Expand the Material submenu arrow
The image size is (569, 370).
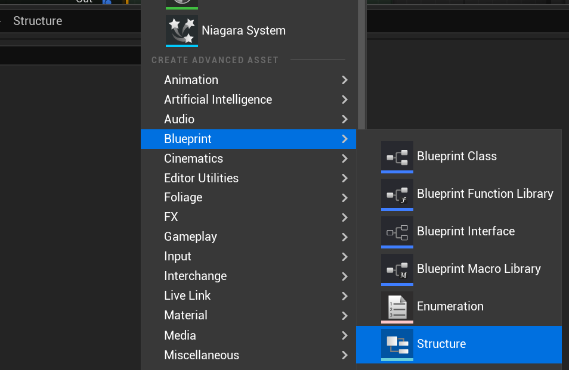click(345, 315)
